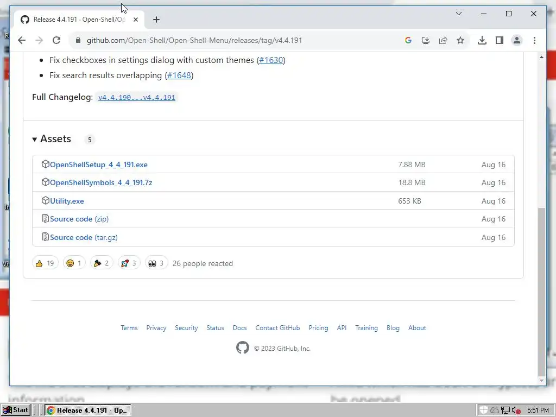Open the Pricing footer link
556x417 pixels.
click(x=318, y=328)
